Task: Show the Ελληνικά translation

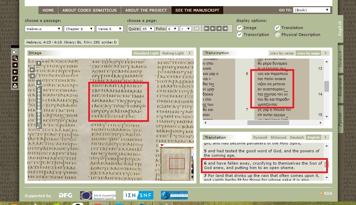Action: point(278,137)
